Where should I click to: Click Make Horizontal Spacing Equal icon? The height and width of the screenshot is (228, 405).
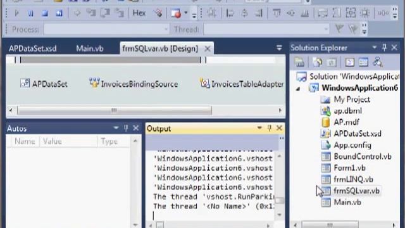383,13
